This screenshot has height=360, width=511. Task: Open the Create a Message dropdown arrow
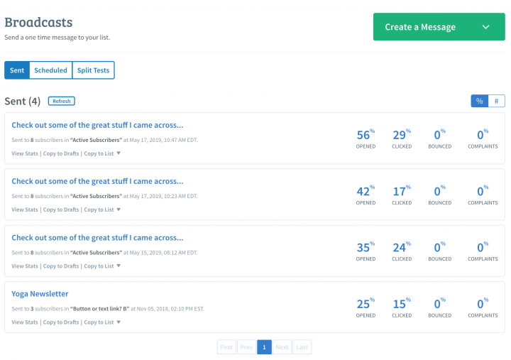pyautogui.click(x=485, y=27)
